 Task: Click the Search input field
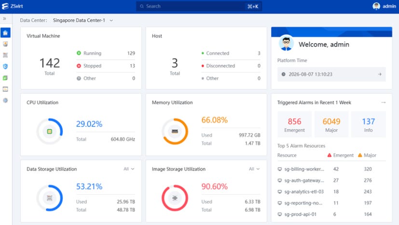199,6
